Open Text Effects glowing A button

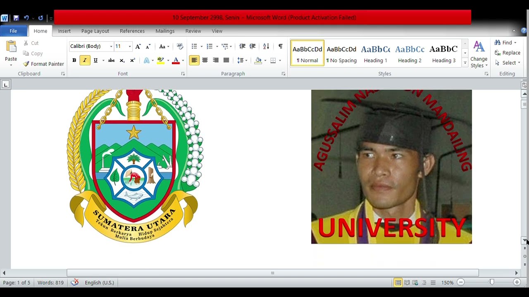(x=147, y=60)
